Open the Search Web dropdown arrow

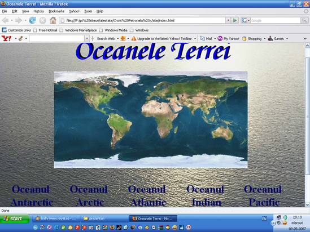tap(118, 38)
